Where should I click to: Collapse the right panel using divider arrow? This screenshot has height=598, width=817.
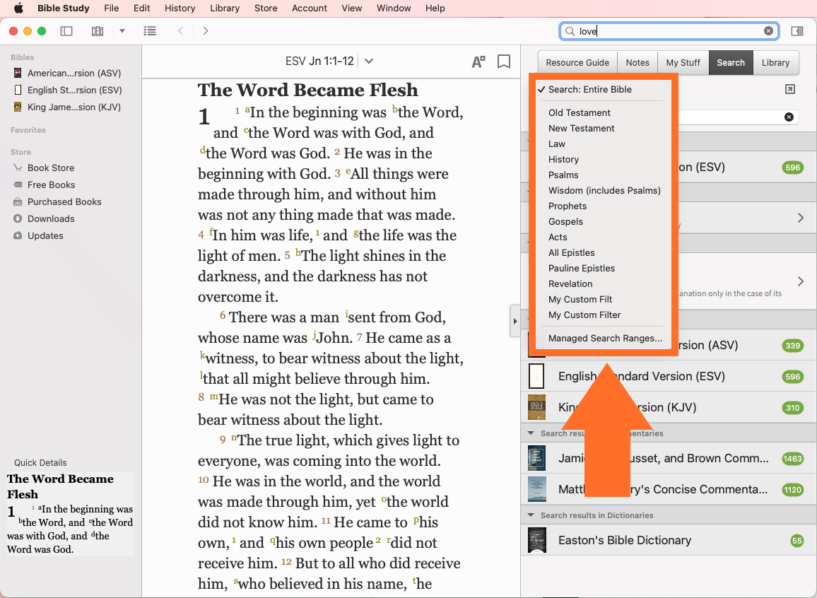(x=515, y=322)
